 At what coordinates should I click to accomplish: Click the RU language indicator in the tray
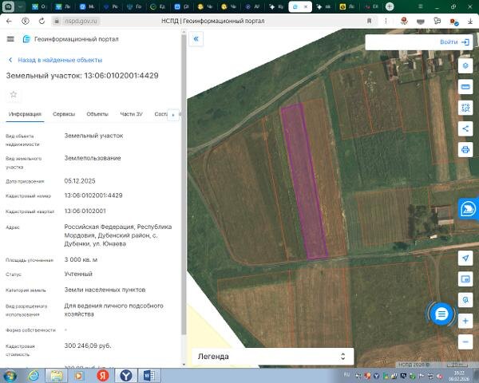tap(346, 374)
